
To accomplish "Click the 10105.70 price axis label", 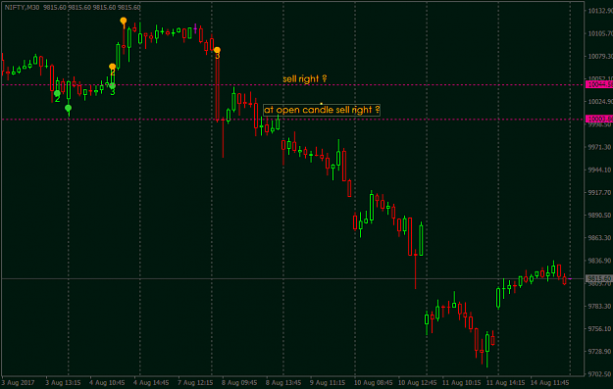I will point(600,33).
